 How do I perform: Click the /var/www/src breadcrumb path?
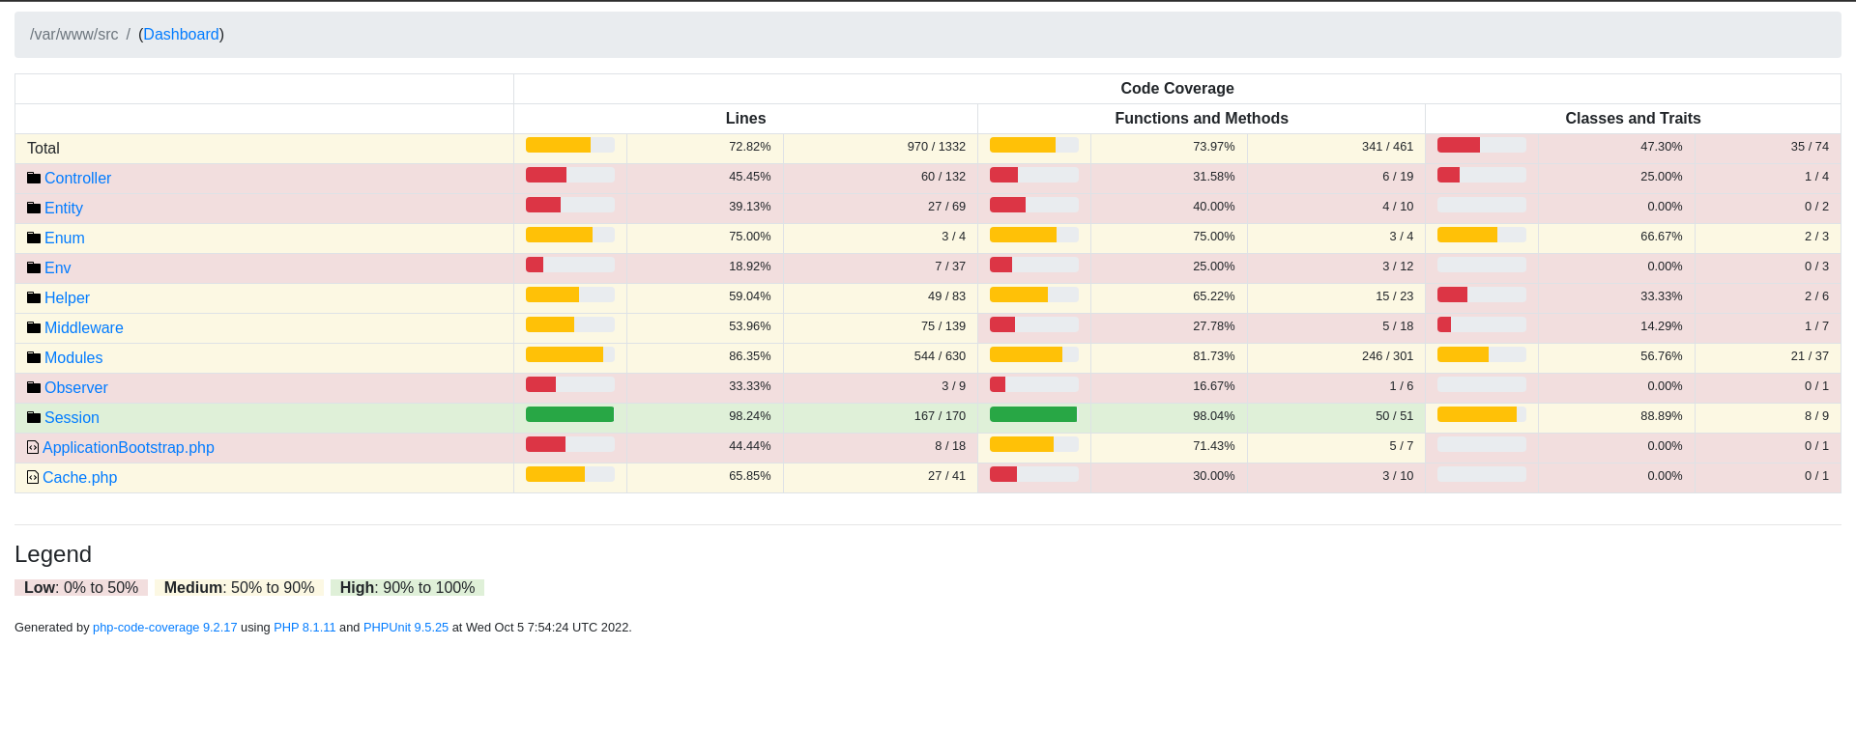pos(73,35)
